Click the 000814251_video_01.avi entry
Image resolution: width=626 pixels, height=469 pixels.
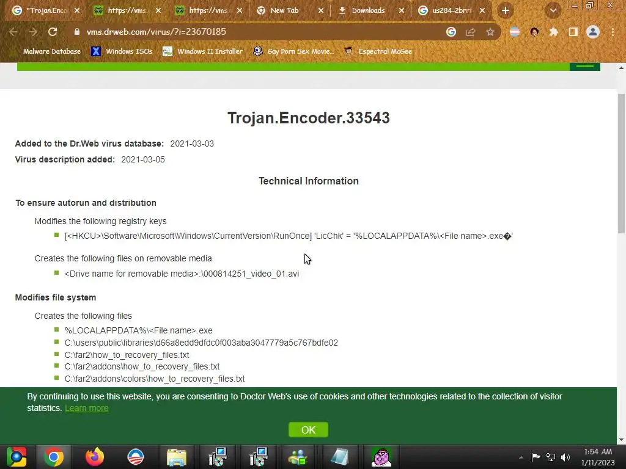(x=182, y=274)
